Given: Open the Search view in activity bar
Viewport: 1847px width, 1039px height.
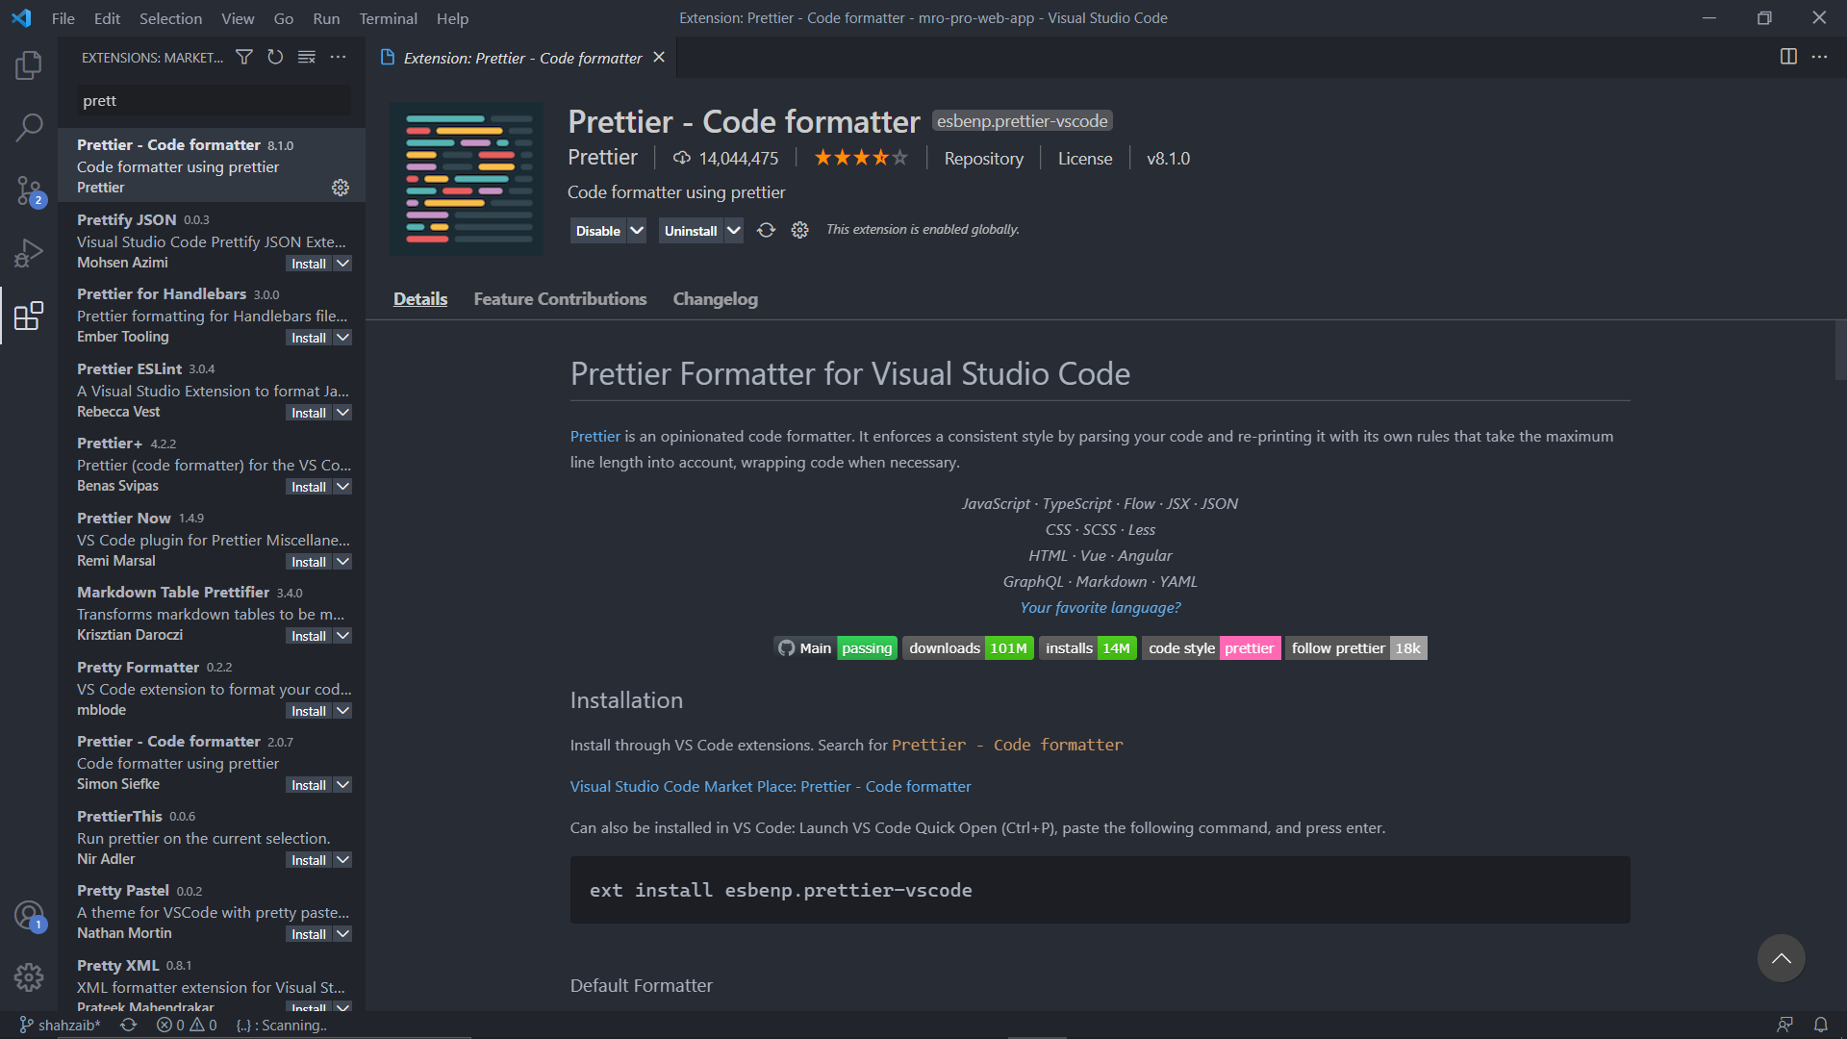Looking at the screenshot, I should tap(29, 127).
